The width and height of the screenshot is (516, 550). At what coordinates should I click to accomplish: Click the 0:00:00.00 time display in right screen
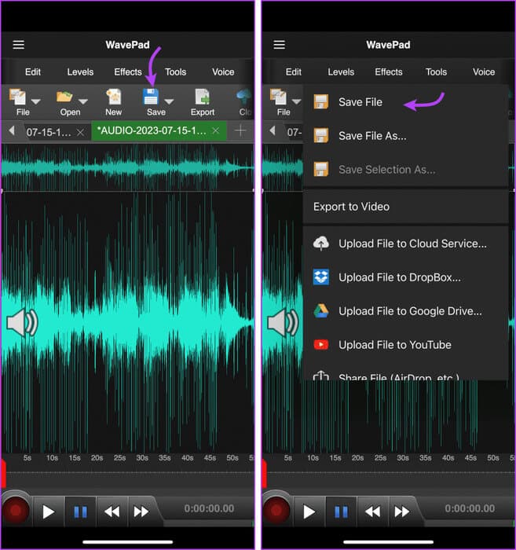click(x=470, y=508)
